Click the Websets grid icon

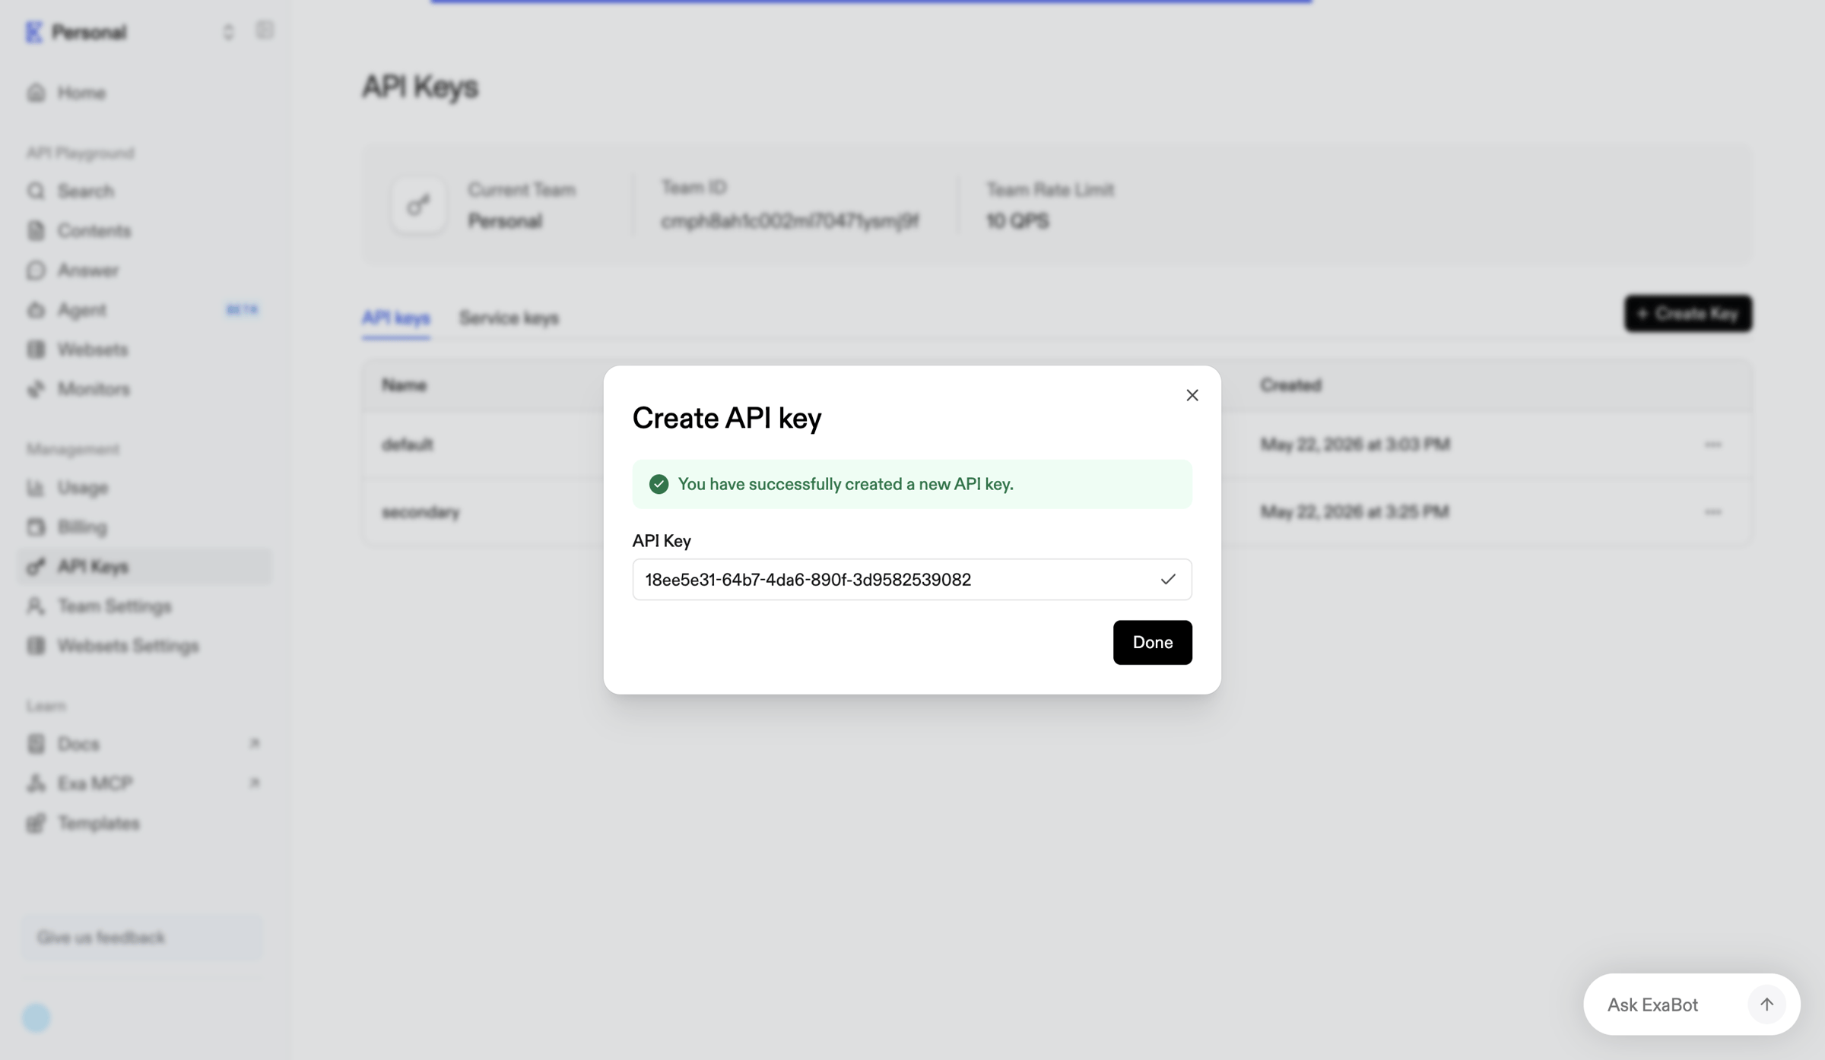pyautogui.click(x=36, y=349)
